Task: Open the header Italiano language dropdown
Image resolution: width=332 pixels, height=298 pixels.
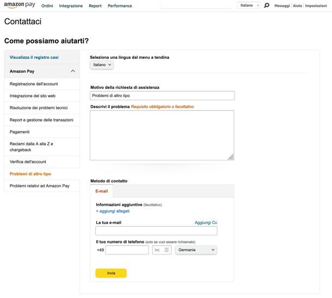Action: coord(249,5)
